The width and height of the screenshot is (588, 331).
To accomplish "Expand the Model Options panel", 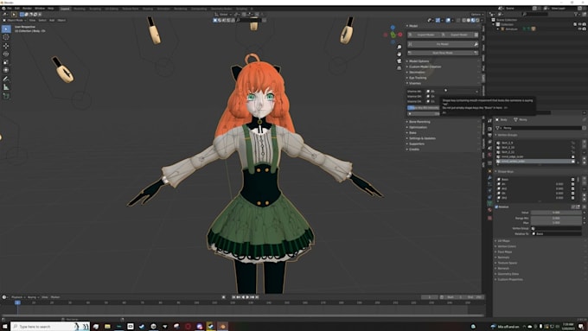I will pyautogui.click(x=419, y=61).
